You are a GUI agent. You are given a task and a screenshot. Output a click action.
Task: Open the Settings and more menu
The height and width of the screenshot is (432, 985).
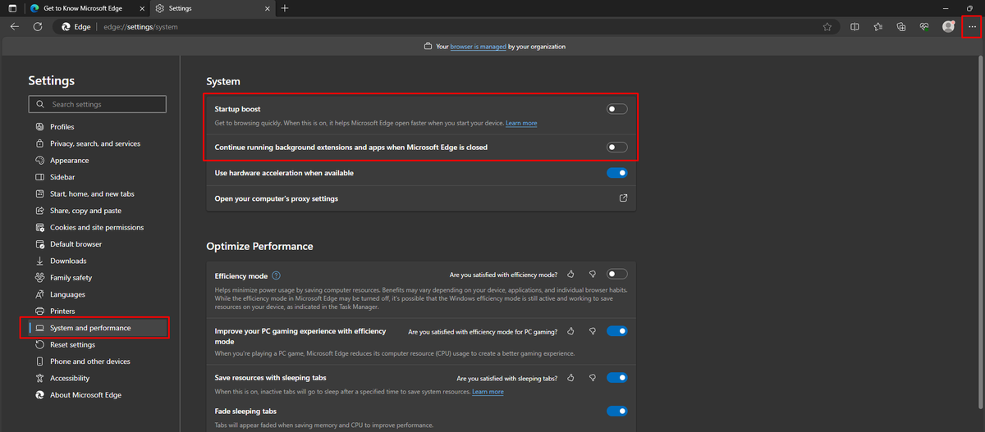click(972, 26)
